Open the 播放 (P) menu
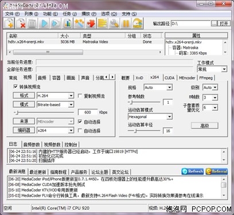This screenshot has height=215, width=234. pyautogui.click(x=89, y=14)
